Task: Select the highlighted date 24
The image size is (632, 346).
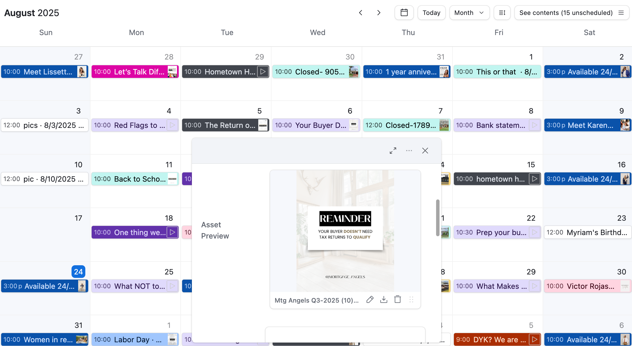Action: point(78,272)
